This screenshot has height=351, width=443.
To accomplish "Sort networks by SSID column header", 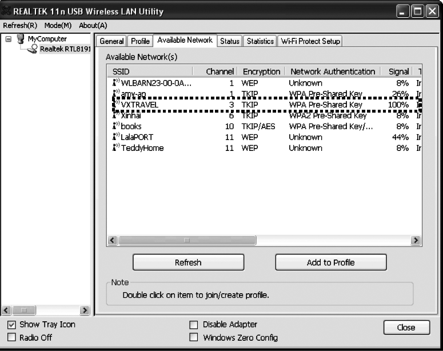I will pyautogui.click(x=150, y=71).
